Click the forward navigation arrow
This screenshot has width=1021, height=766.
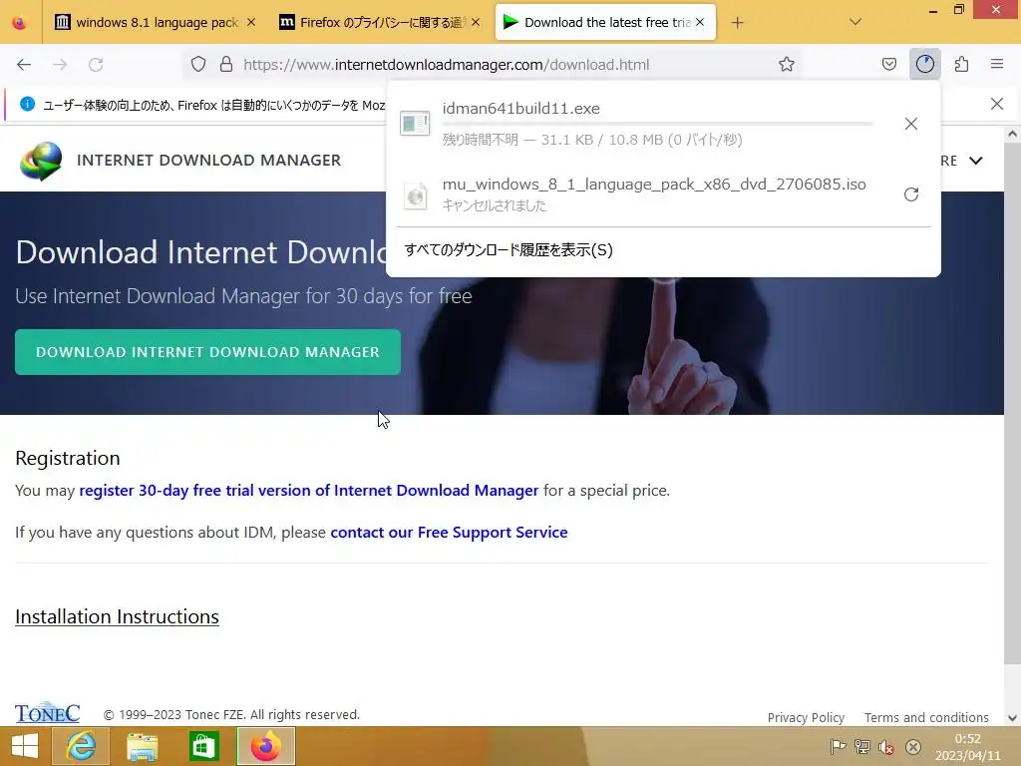pyautogui.click(x=60, y=65)
